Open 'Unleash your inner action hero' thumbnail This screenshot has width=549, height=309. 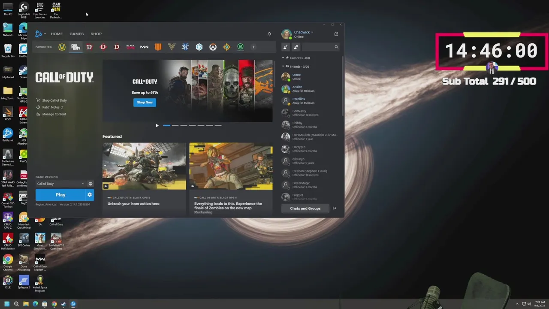(144, 166)
